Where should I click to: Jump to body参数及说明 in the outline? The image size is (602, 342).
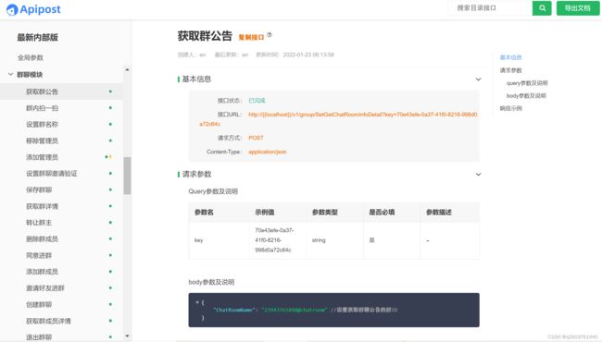coord(526,95)
